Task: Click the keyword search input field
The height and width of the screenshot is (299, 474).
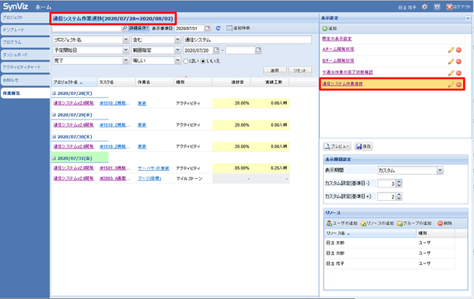Action: (x=86, y=28)
